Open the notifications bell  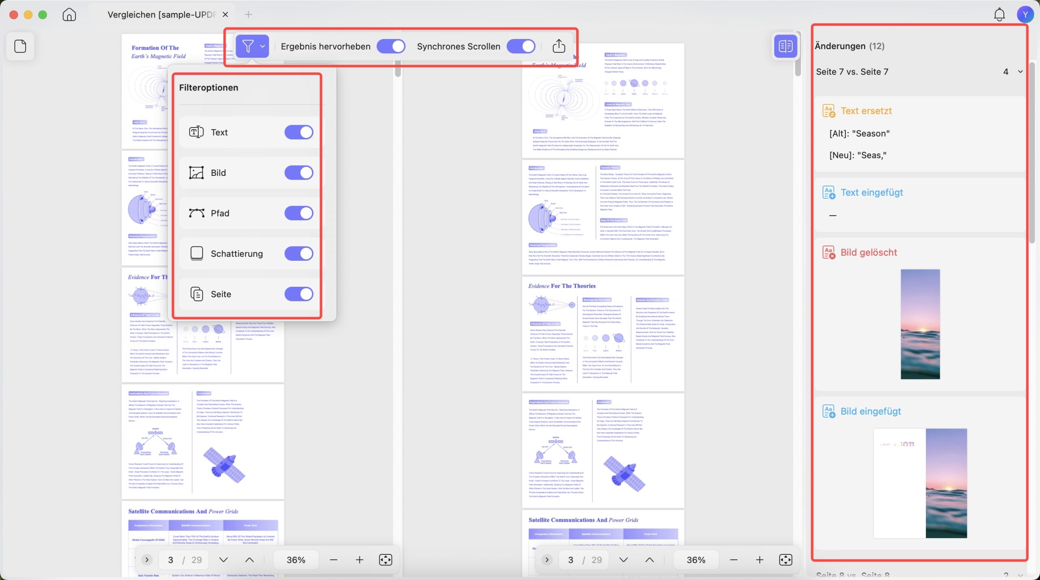point(999,15)
